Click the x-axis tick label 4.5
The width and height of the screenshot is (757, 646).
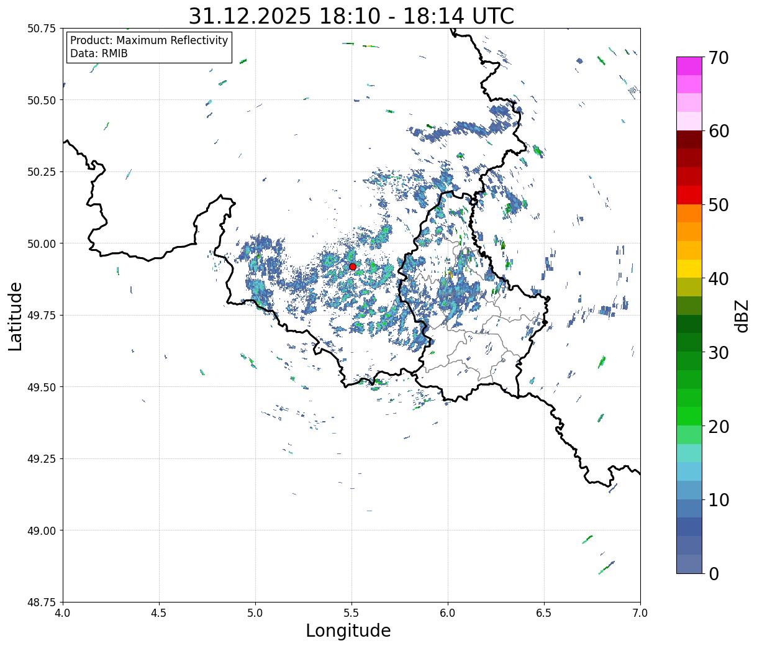159,612
